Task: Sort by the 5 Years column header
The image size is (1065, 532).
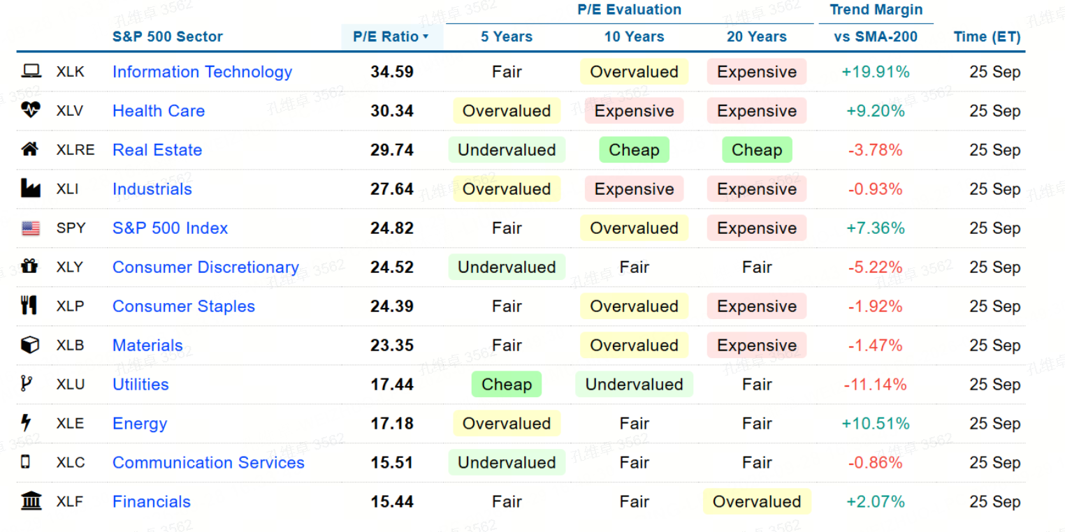Action: [x=507, y=37]
